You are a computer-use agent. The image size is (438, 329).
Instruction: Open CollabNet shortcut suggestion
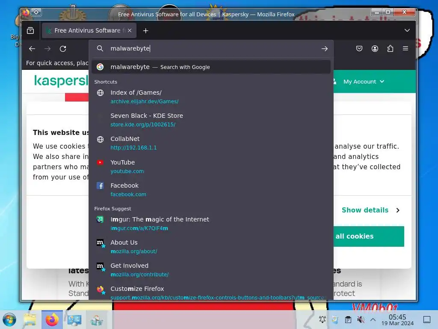coord(211,143)
